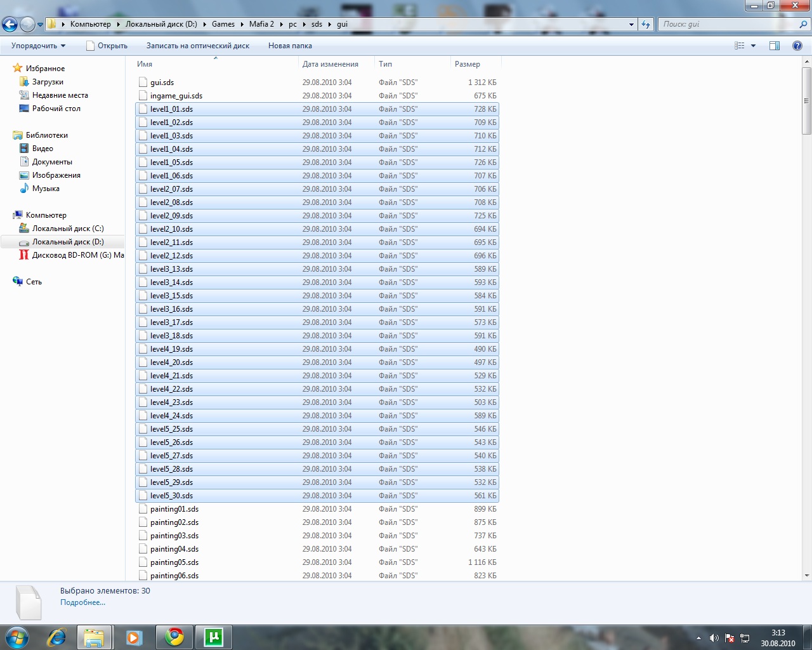This screenshot has height=650, width=812.
Task: Select Избранное in the navigation pane
Action: 45,69
